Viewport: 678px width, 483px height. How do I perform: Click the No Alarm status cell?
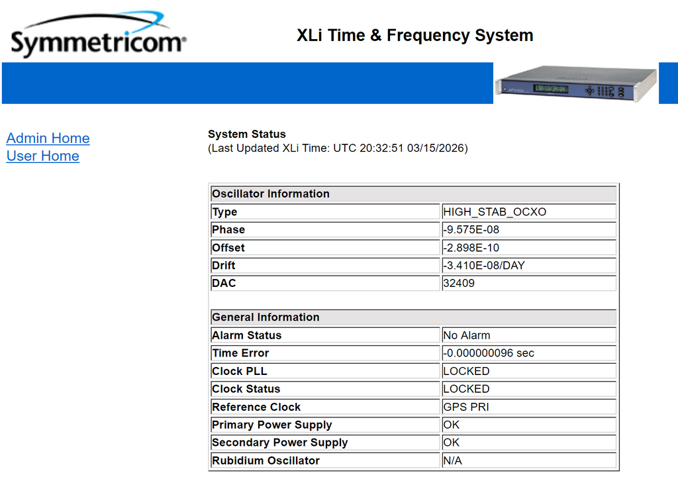coord(467,335)
